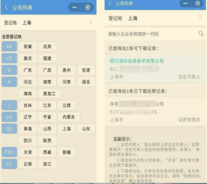Open more options menu on left screen
Screen dimensions: 207x184
click(x=74, y=8)
